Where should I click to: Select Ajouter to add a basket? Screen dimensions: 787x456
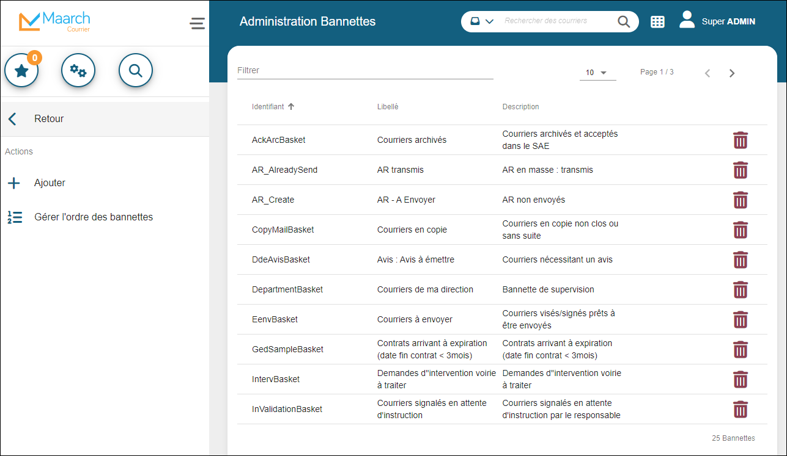[50, 183]
